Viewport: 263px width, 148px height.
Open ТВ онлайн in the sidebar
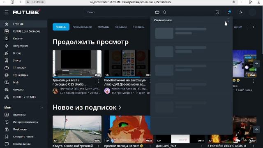point(23,68)
